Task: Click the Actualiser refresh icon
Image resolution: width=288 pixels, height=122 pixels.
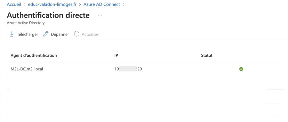Action: click(x=76, y=34)
